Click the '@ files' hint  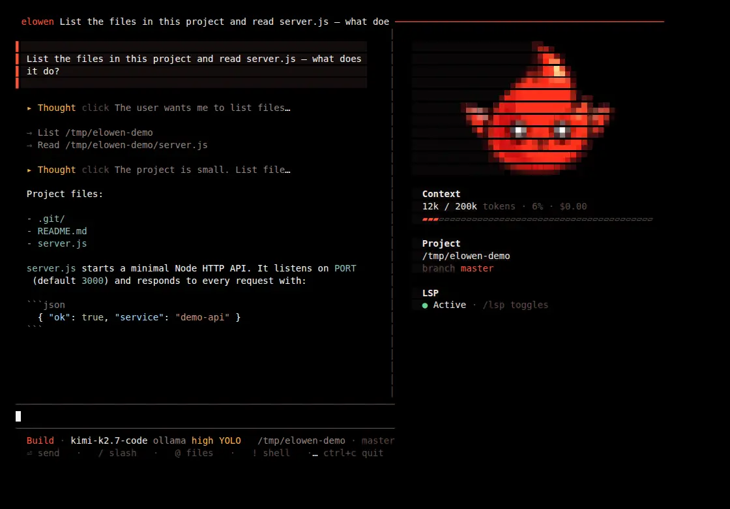pos(194,453)
